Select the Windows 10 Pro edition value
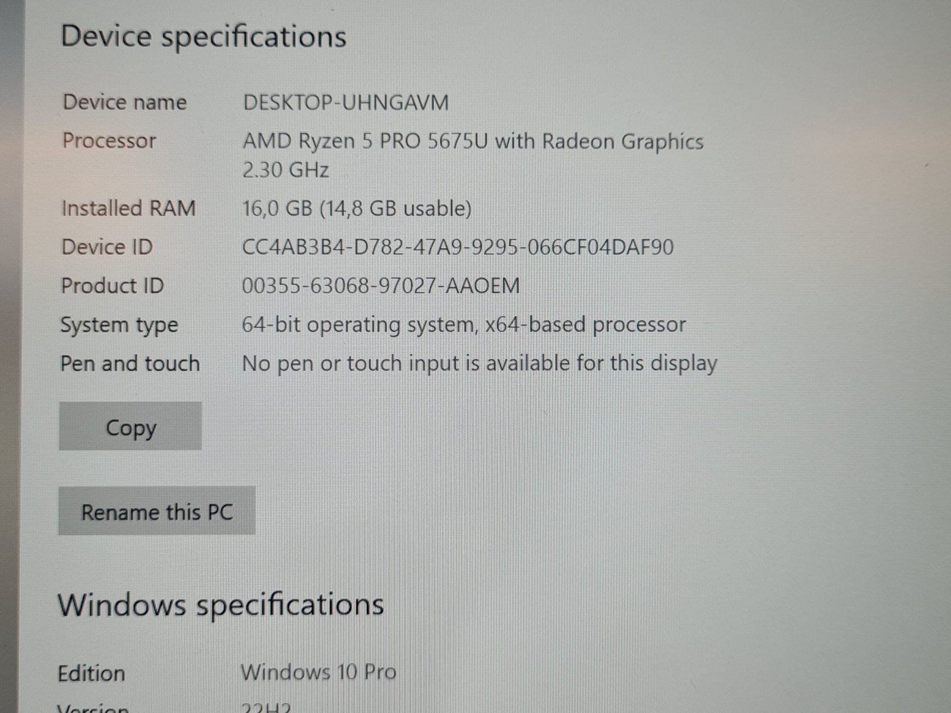 coord(319,672)
